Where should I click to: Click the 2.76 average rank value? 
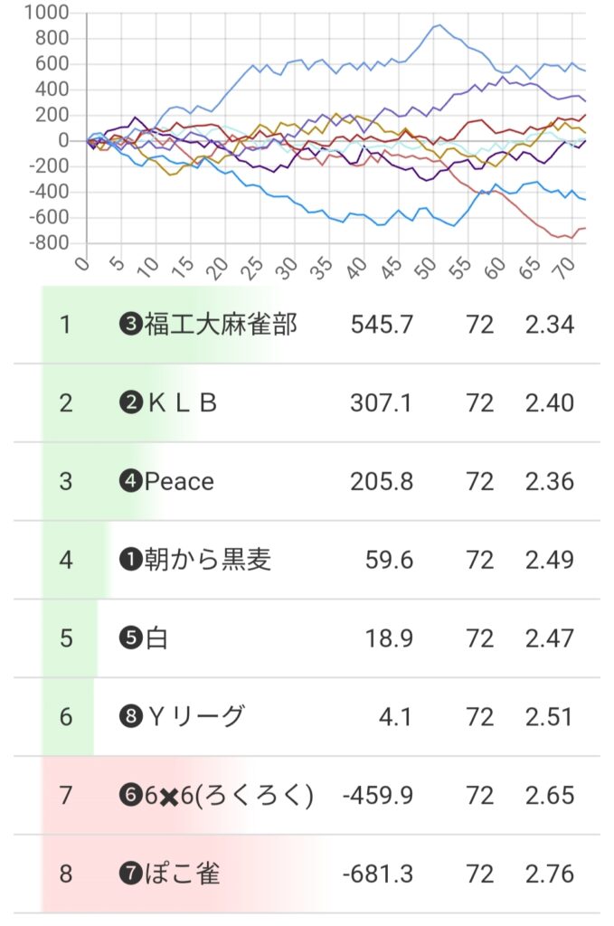pyautogui.click(x=549, y=874)
